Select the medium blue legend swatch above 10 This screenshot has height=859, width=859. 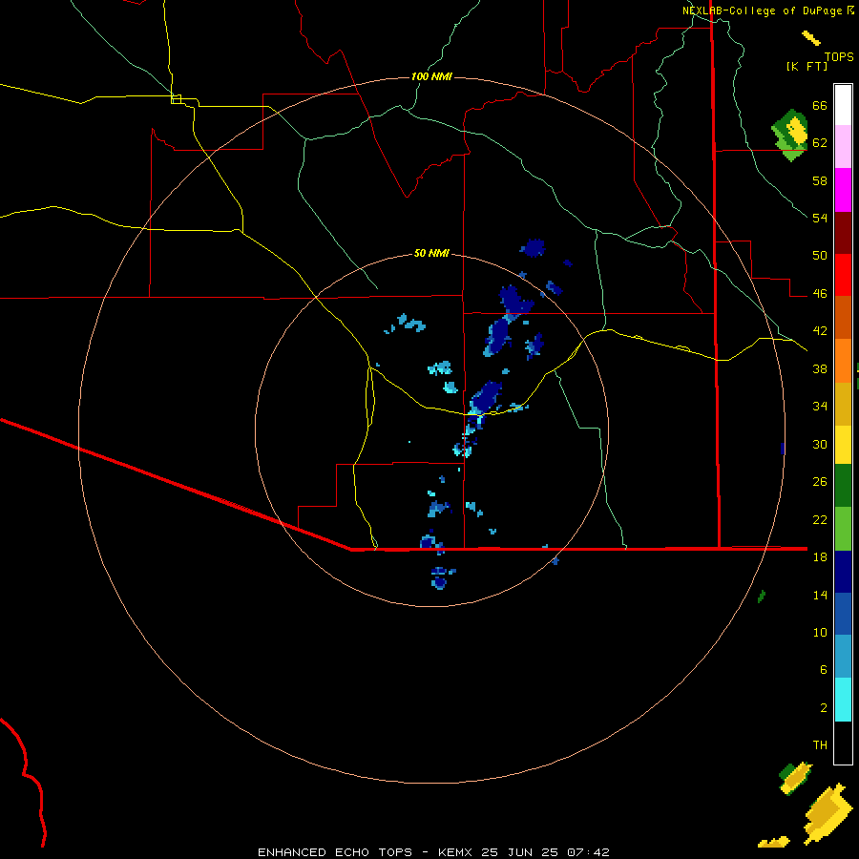tap(843, 614)
